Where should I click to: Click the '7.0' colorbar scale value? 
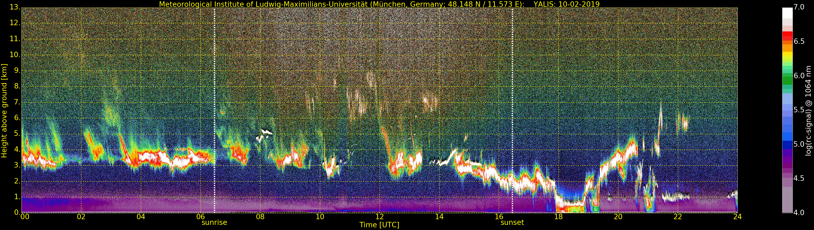point(799,7)
